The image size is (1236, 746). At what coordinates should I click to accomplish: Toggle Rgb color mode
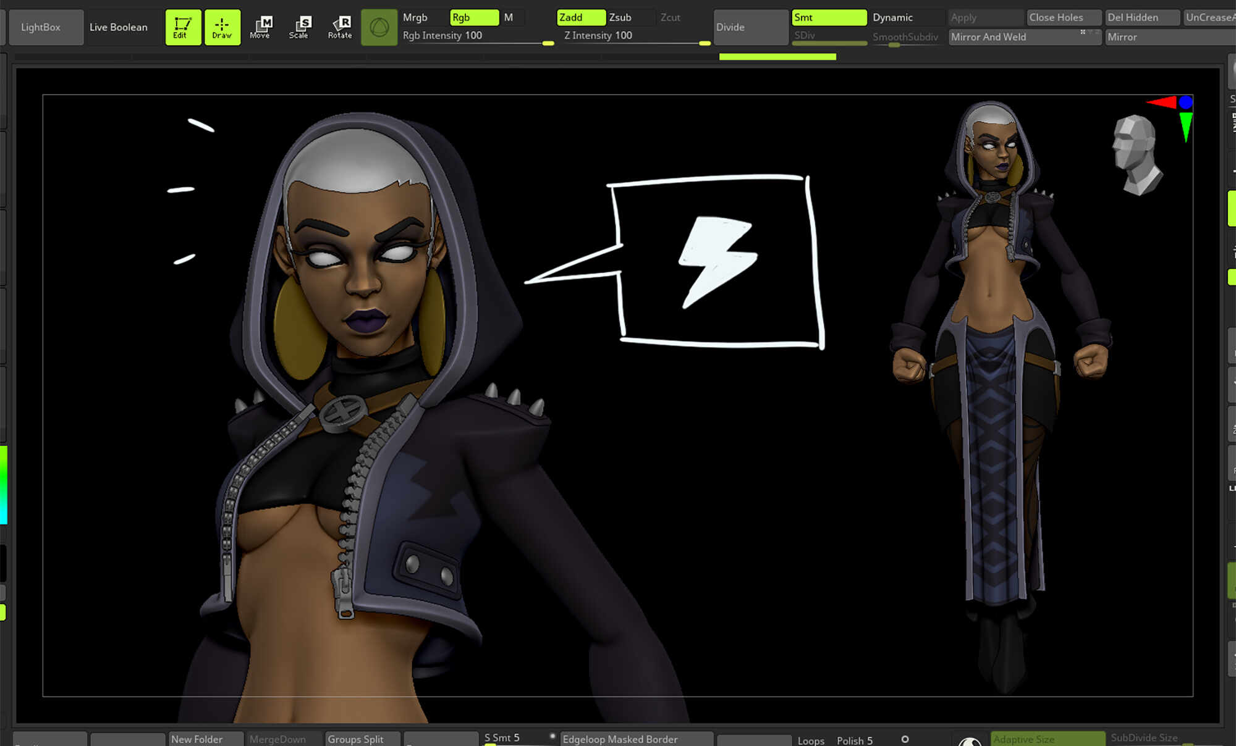click(474, 17)
